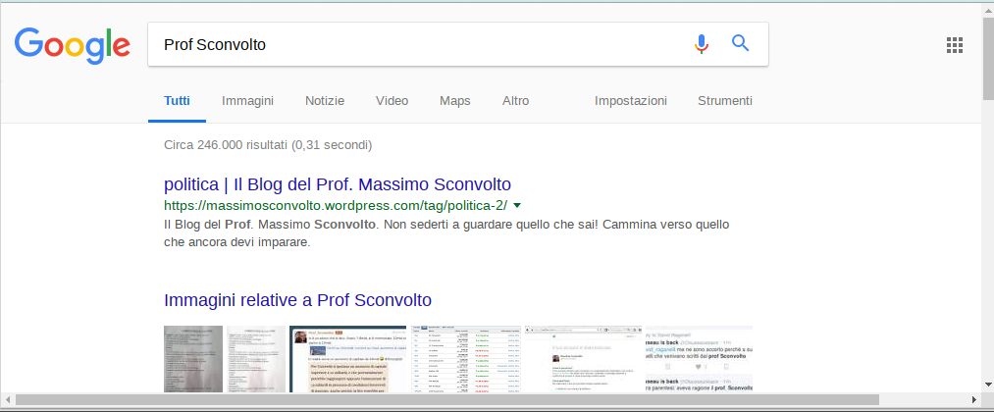The width and height of the screenshot is (994, 412).
Task: Open the Video results tab
Action: click(392, 101)
